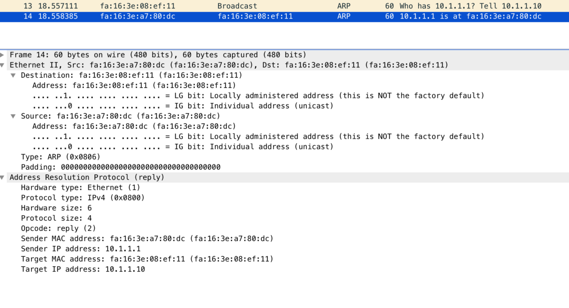Select packet 13 ARP broadcast row
The image size is (569, 308).
pos(284,6)
